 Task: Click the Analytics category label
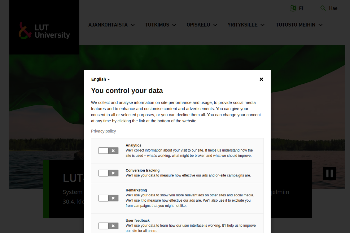click(x=133, y=145)
